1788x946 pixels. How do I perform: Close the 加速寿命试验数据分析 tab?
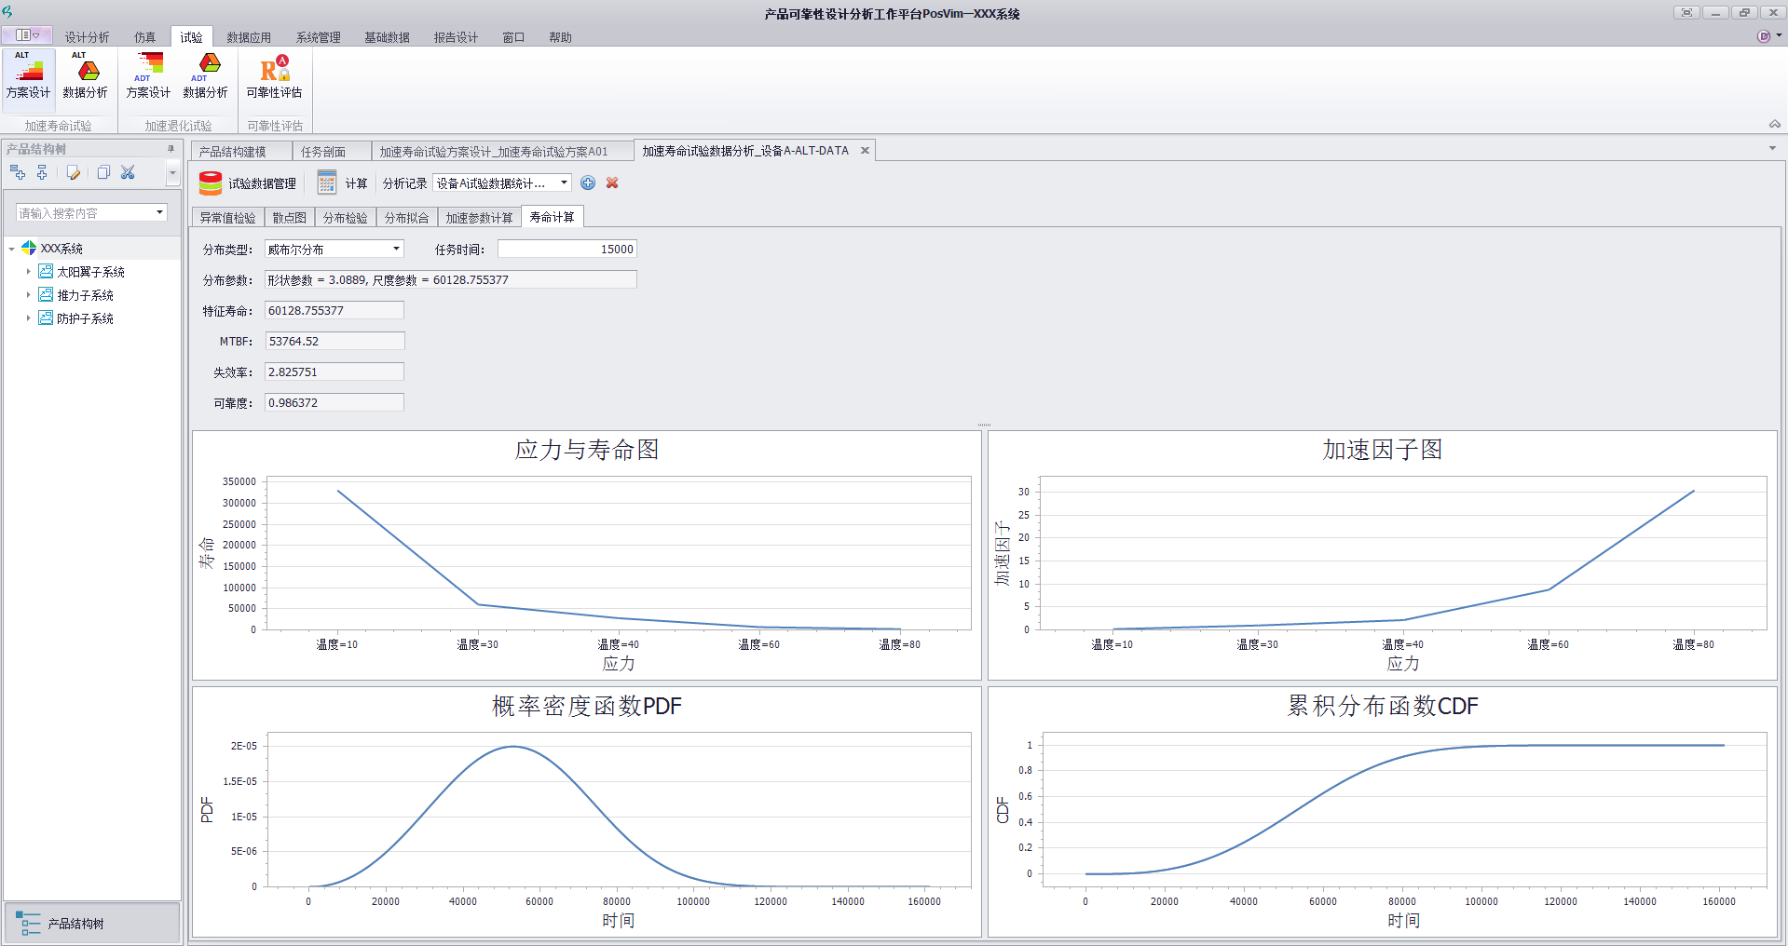click(865, 151)
